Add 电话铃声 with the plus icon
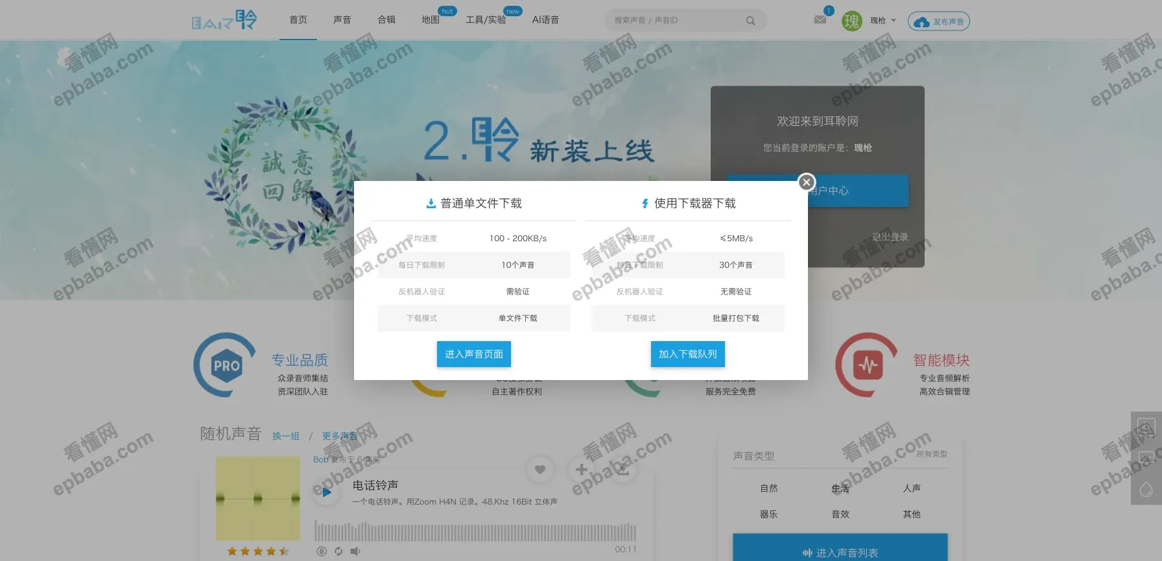Image resolution: width=1162 pixels, height=561 pixels. 581,469
